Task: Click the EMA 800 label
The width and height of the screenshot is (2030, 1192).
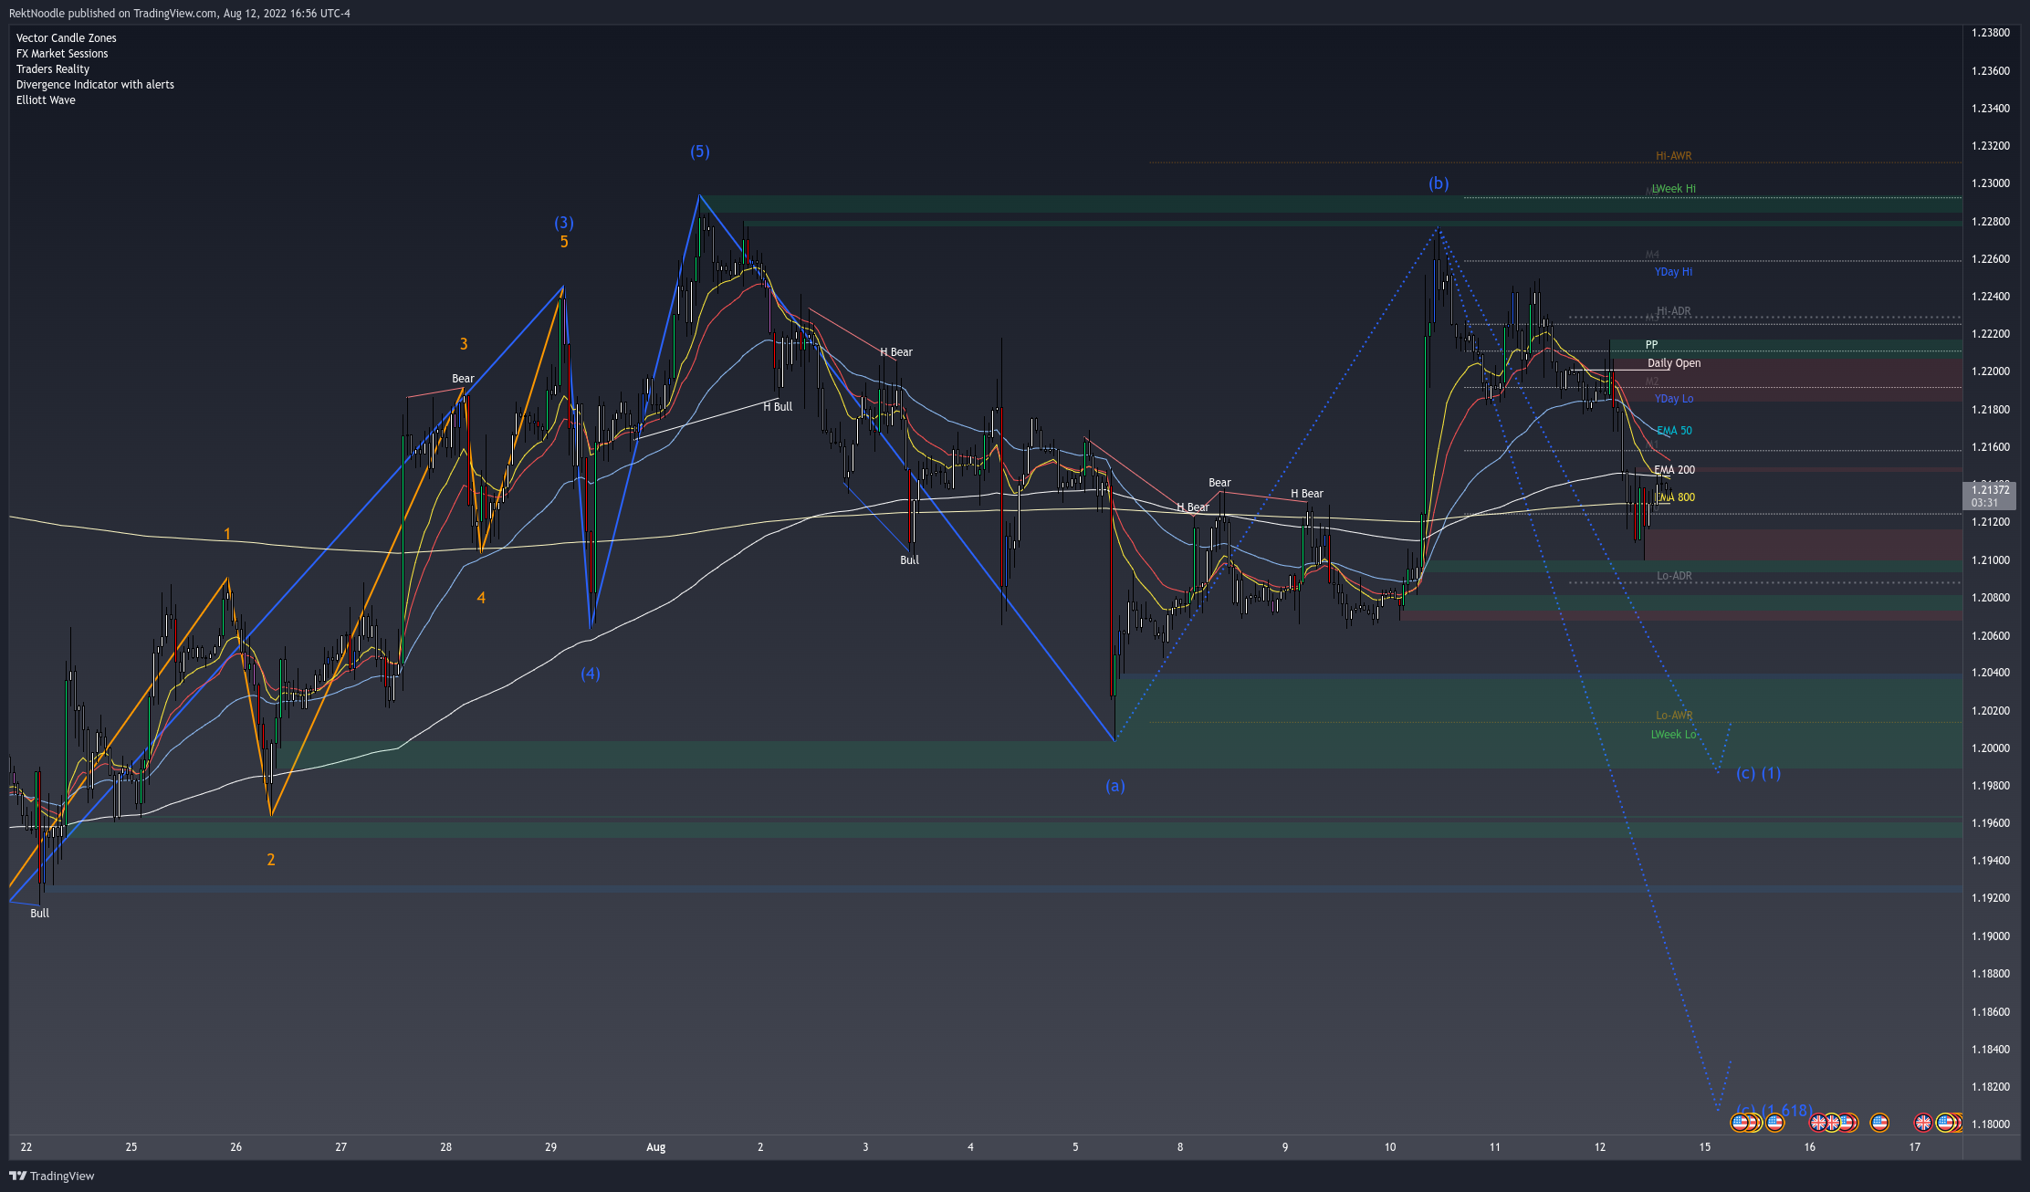Action: [1674, 497]
